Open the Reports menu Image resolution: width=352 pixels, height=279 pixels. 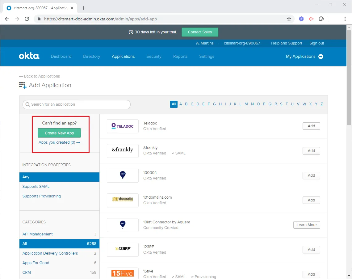[x=180, y=56]
